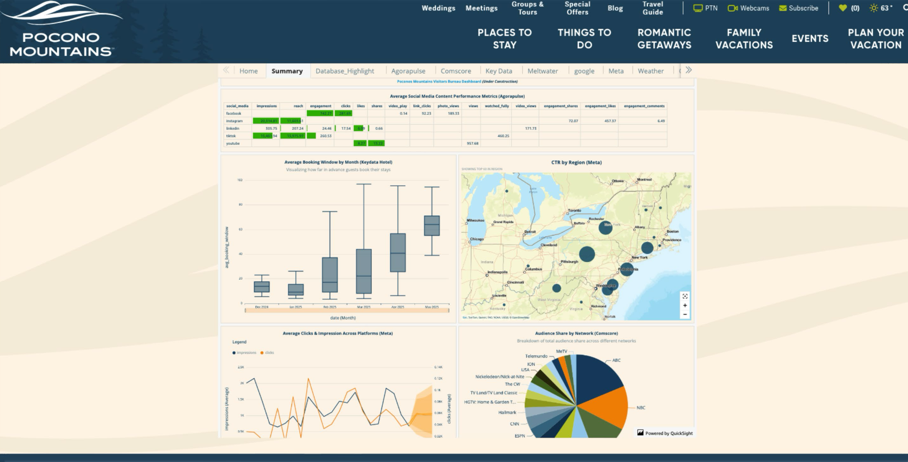Open the Webcams link
The image size is (908, 462).
click(754, 8)
